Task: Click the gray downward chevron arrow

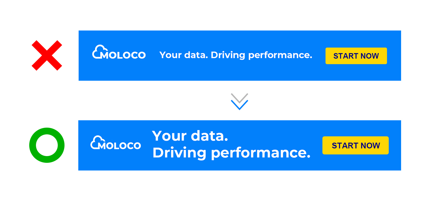Action: pos(240,97)
